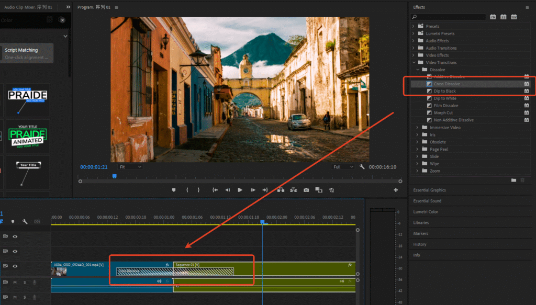Click new custom bin icon in Effects panel
536x305 pixels.
(513, 180)
